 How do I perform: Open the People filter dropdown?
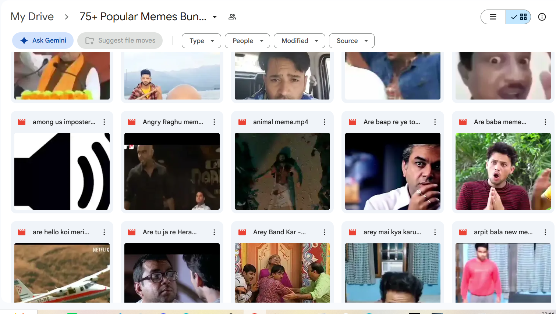[x=247, y=41]
